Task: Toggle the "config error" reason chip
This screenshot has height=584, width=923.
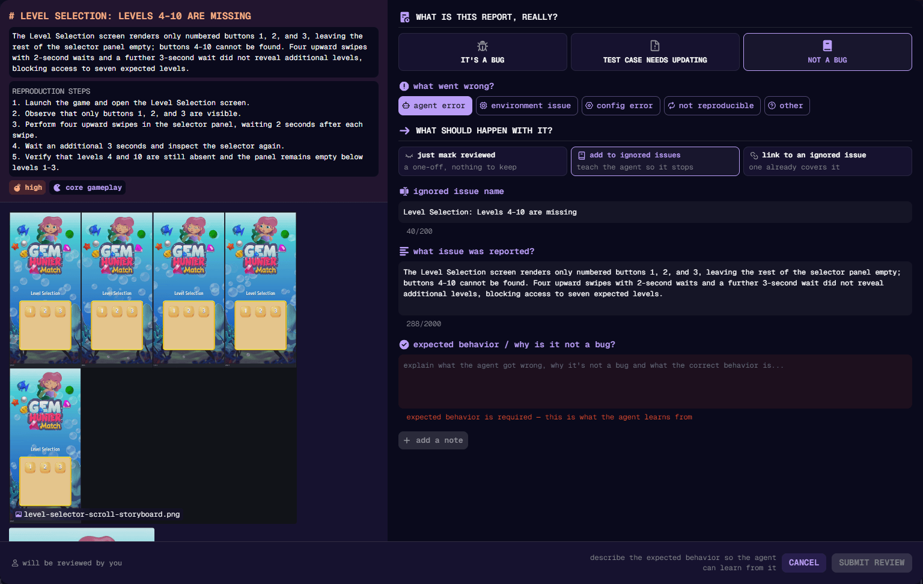Action: (621, 106)
